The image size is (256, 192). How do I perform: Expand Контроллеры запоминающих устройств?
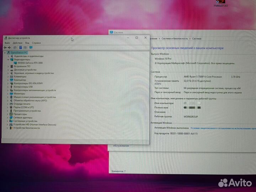coord(8,90)
